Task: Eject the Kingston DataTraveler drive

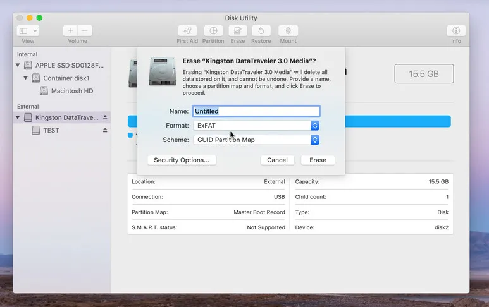Action: coord(105,117)
